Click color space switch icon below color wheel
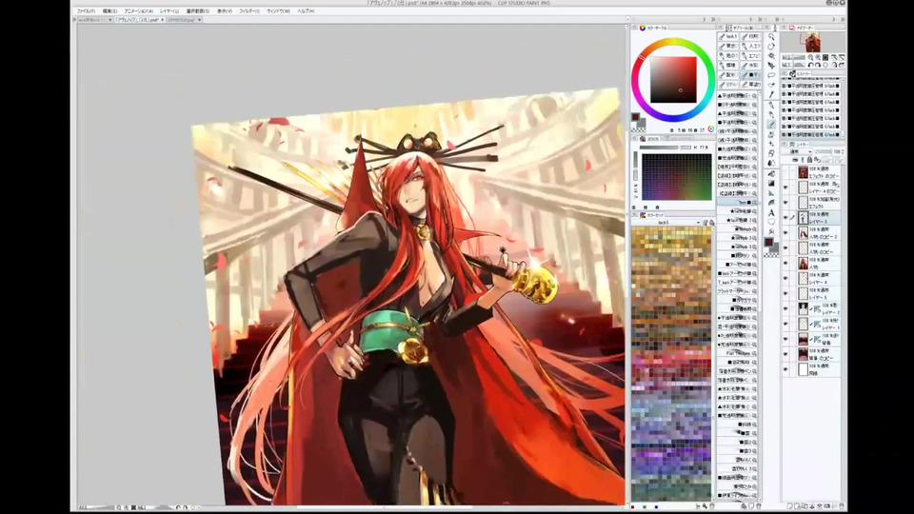The height and width of the screenshot is (514, 914). (x=710, y=128)
